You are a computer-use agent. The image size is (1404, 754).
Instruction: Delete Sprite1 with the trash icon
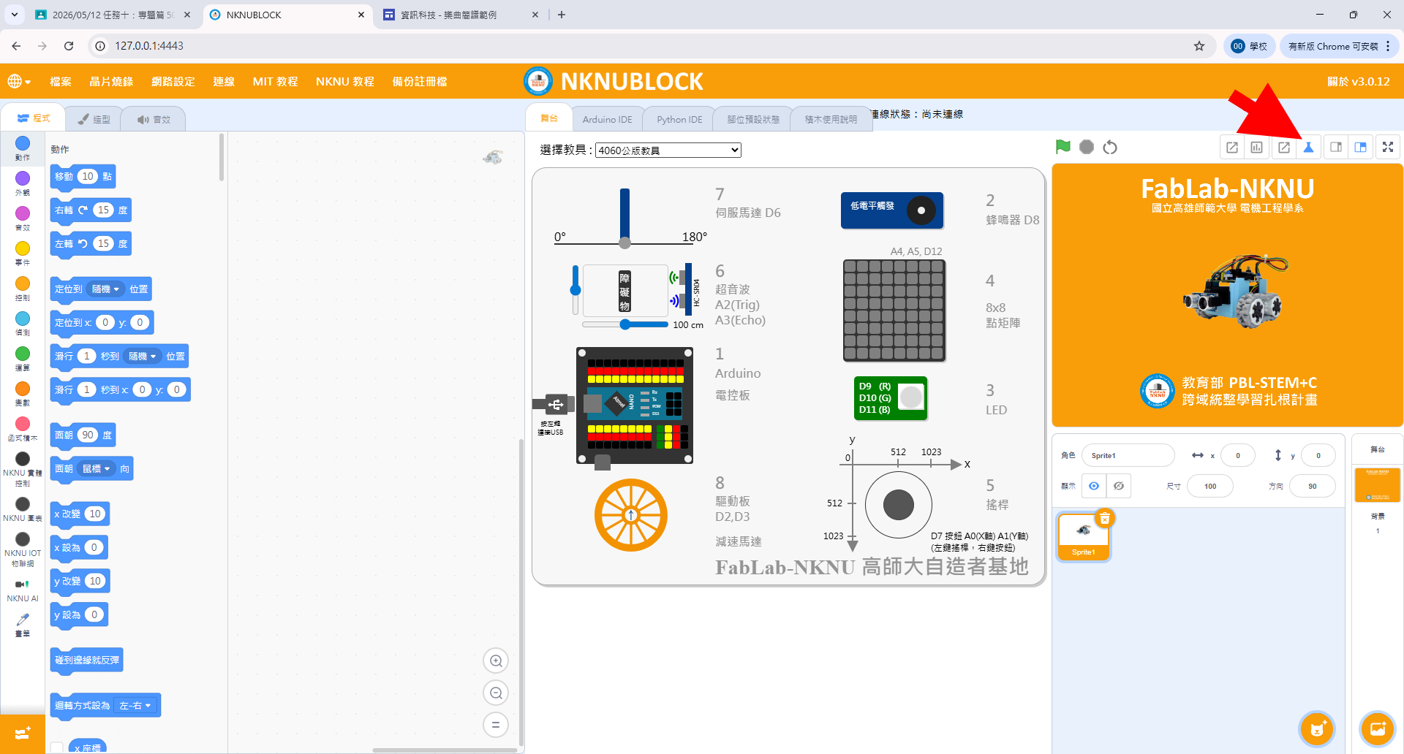pyautogui.click(x=1105, y=518)
